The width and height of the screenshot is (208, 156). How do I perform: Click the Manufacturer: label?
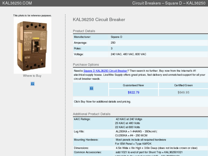click(82, 37)
